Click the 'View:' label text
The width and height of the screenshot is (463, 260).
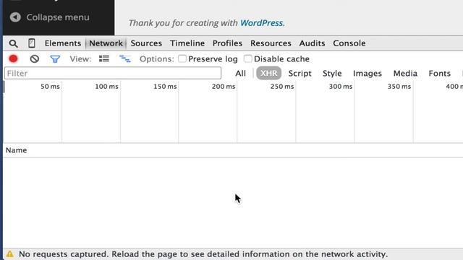pyautogui.click(x=80, y=59)
